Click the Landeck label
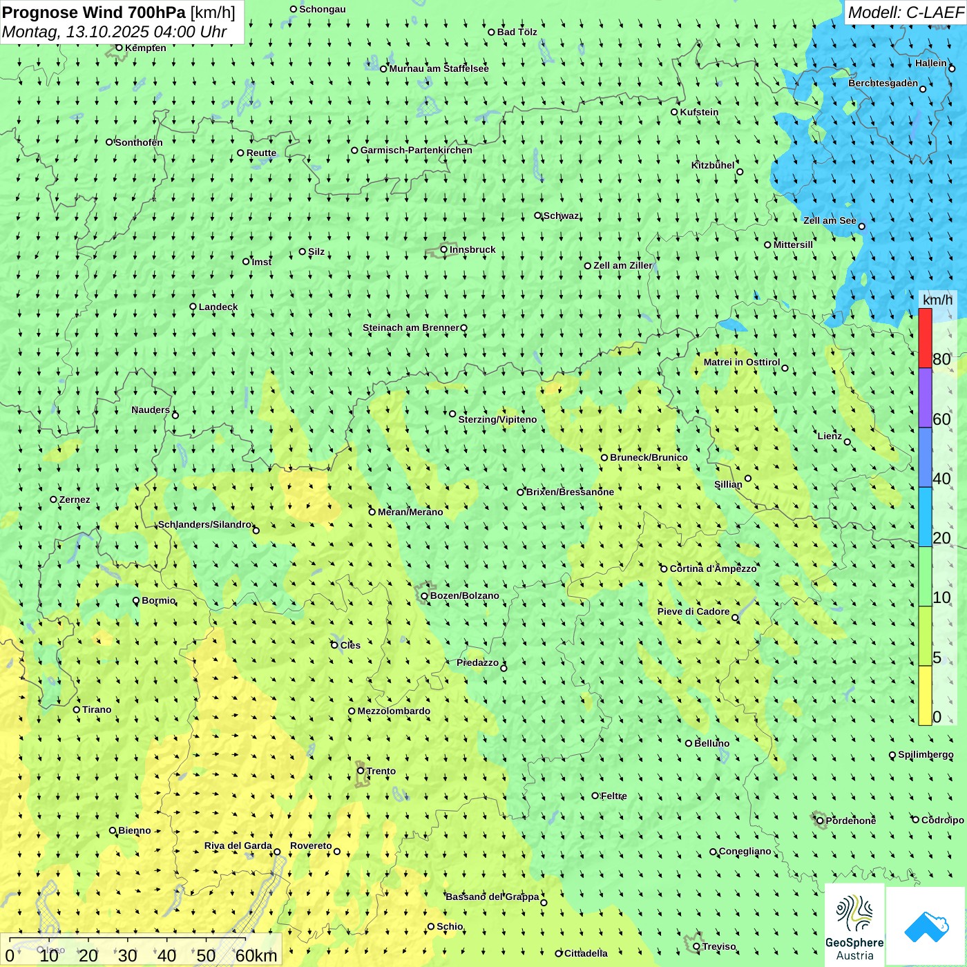Image resolution: width=967 pixels, height=967 pixels. click(x=218, y=307)
